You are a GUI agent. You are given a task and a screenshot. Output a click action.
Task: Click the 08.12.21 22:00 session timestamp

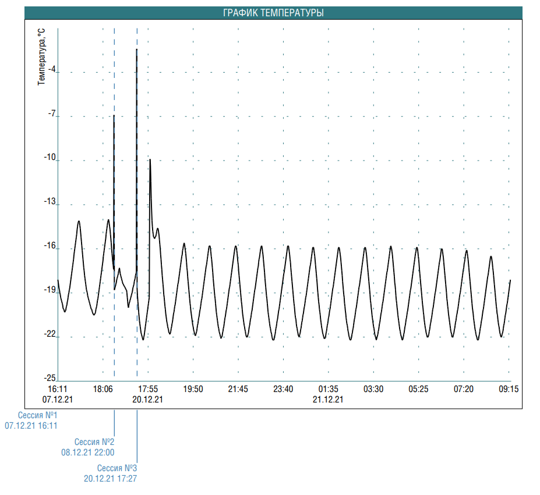(87, 452)
